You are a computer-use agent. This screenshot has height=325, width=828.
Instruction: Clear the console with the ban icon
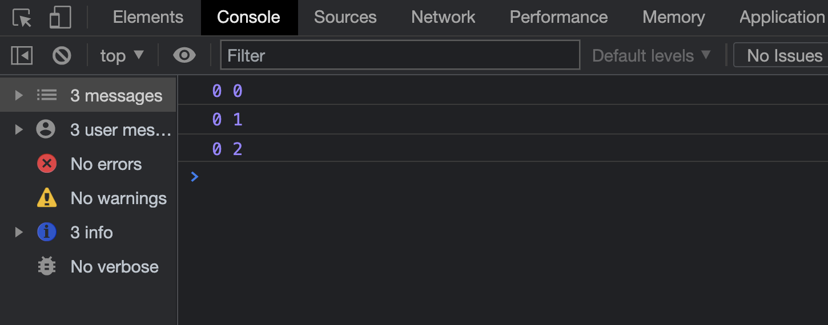pos(62,55)
